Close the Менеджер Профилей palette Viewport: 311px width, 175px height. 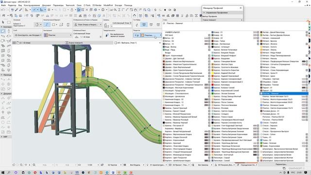pyautogui.click(x=241, y=8)
